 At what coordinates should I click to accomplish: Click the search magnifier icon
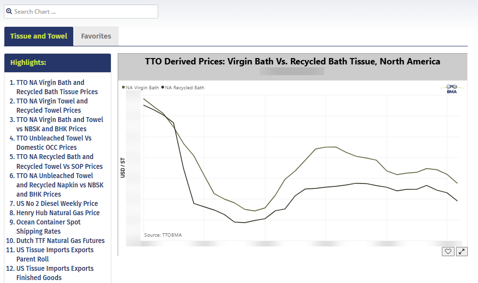pos(9,11)
